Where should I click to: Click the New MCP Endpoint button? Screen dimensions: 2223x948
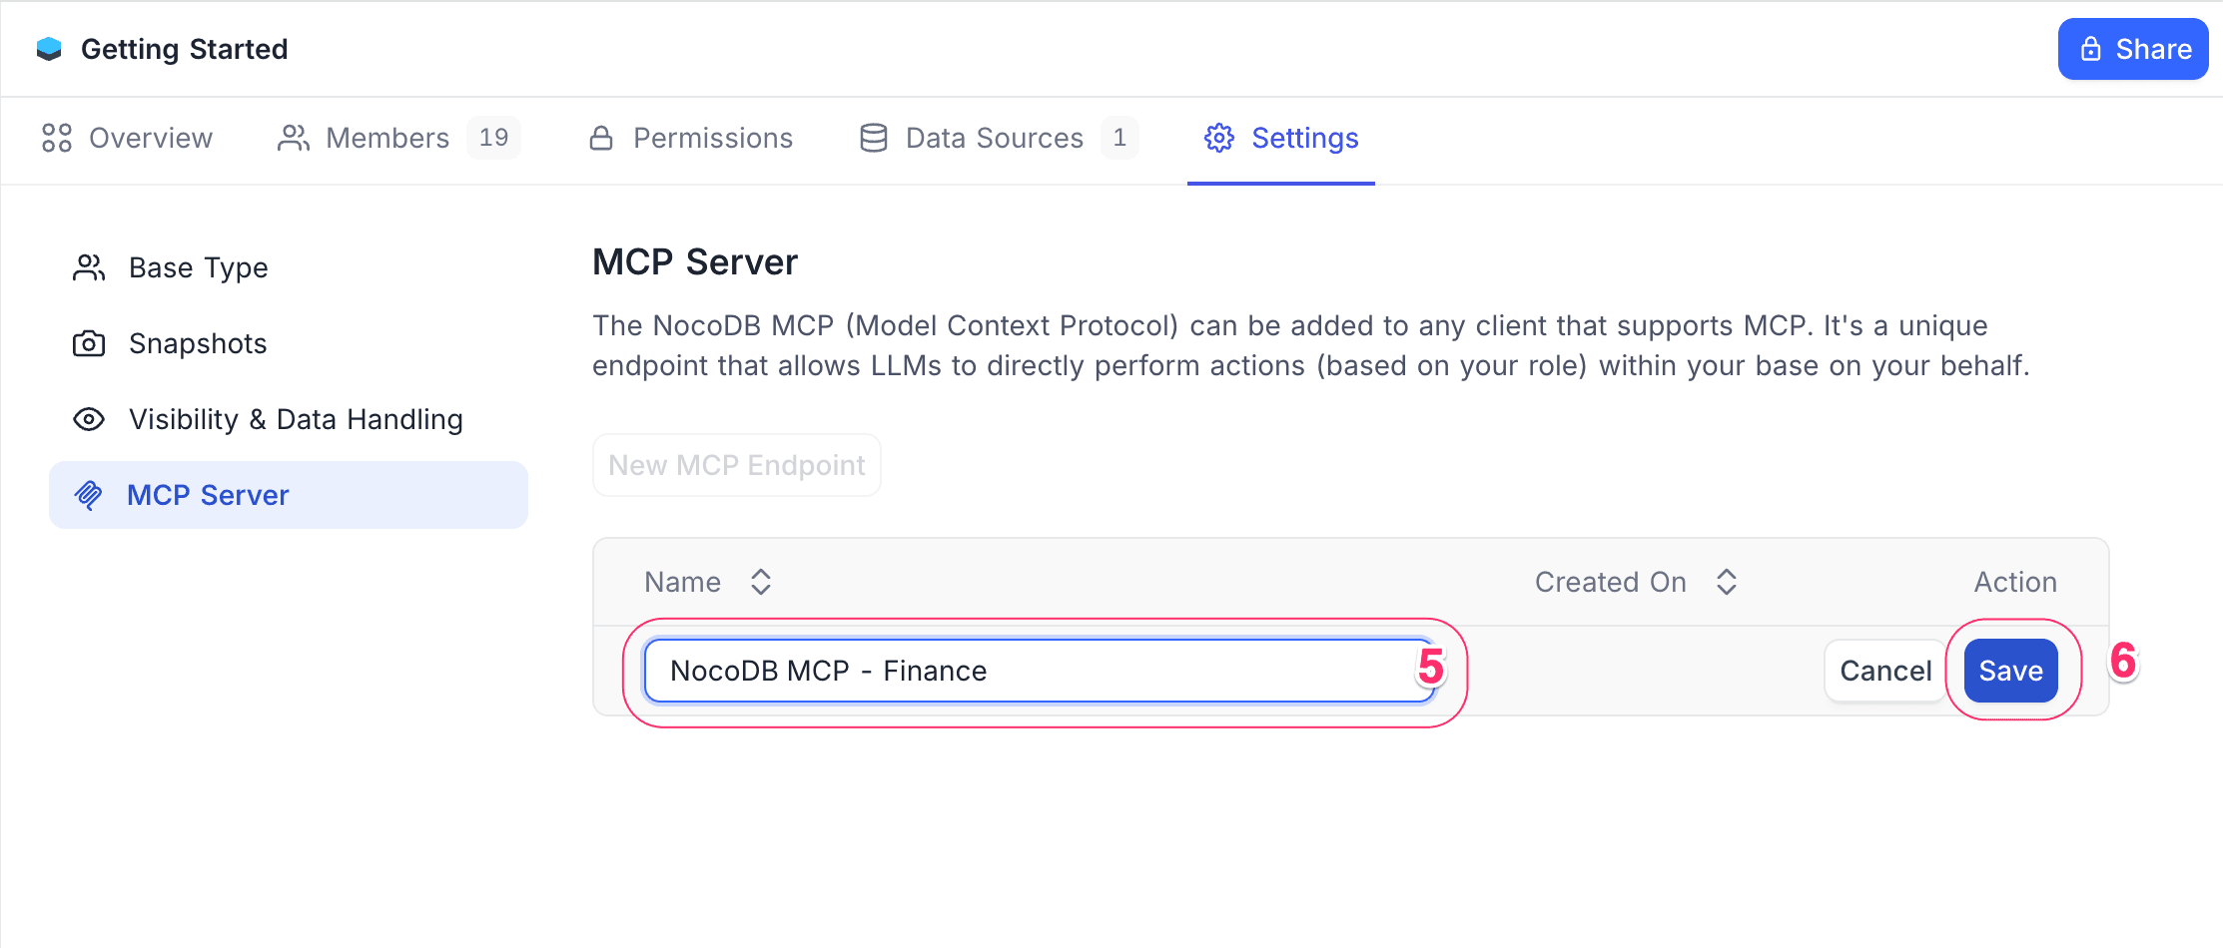pyautogui.click(x=736, y=464)
